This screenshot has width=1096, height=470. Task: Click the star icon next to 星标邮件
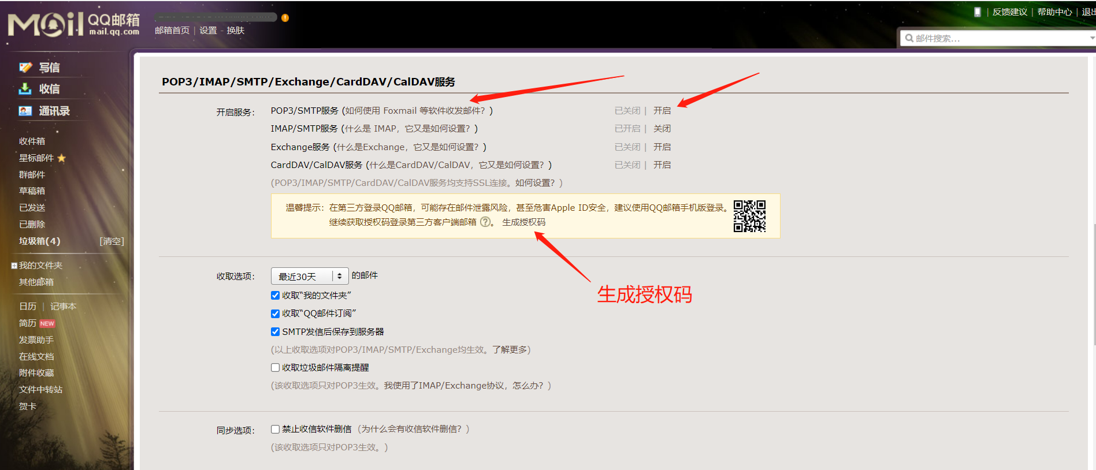(x=61, y=158)
